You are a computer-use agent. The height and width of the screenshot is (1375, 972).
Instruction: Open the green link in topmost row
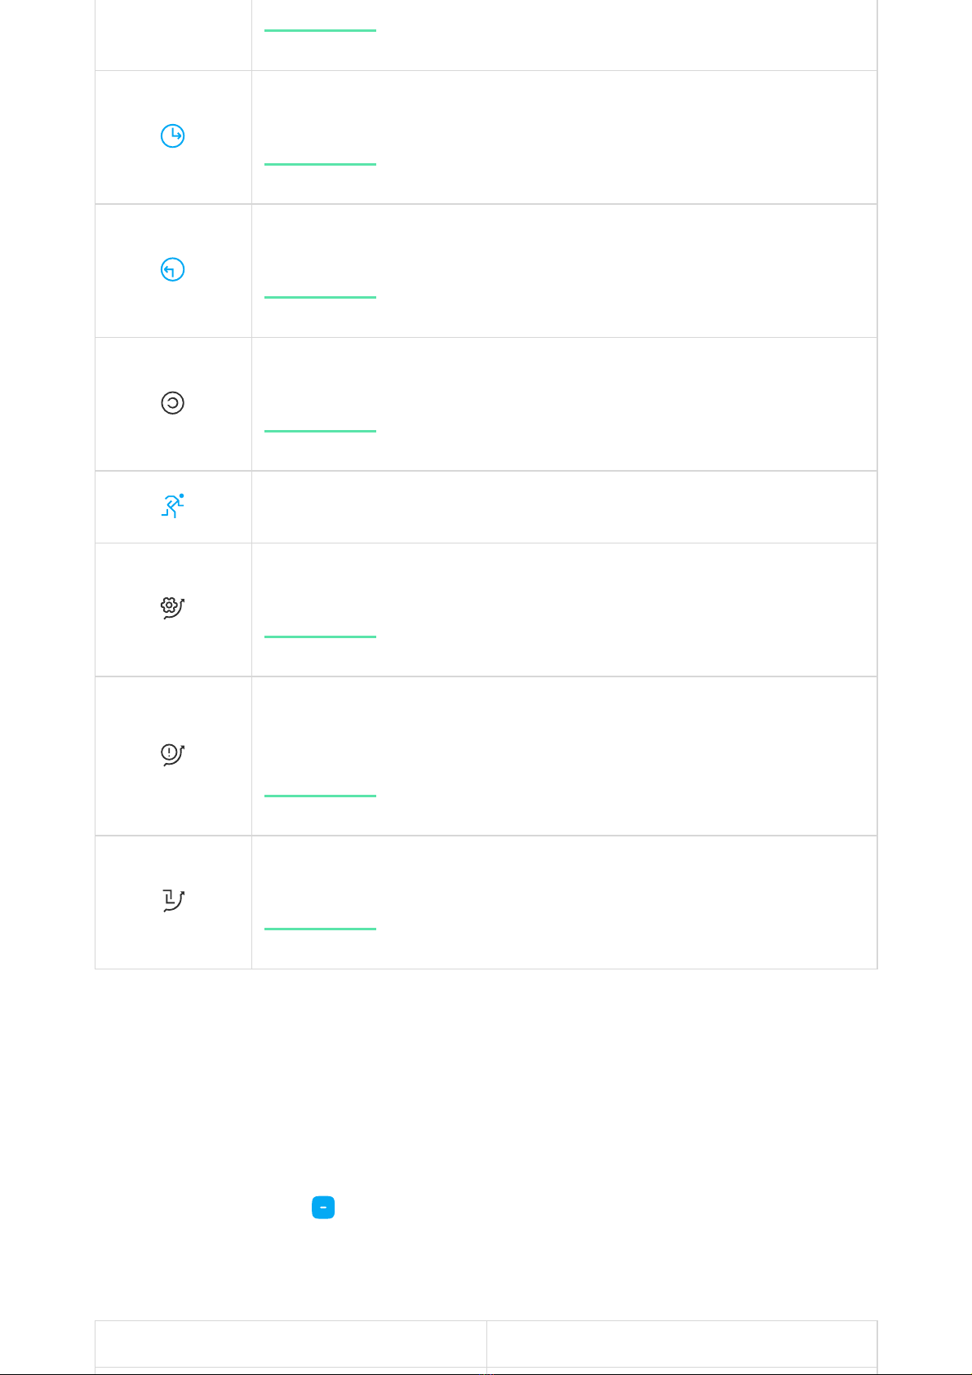click(x=320, y=30)
